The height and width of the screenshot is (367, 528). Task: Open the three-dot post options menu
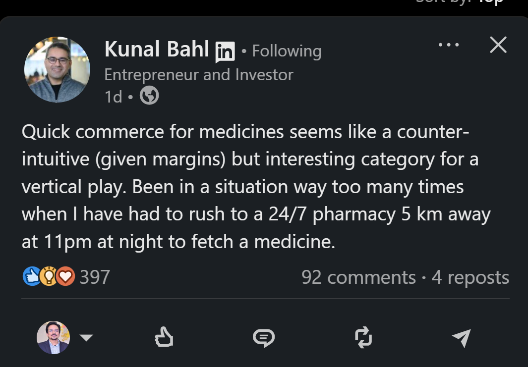pos(449,46)
